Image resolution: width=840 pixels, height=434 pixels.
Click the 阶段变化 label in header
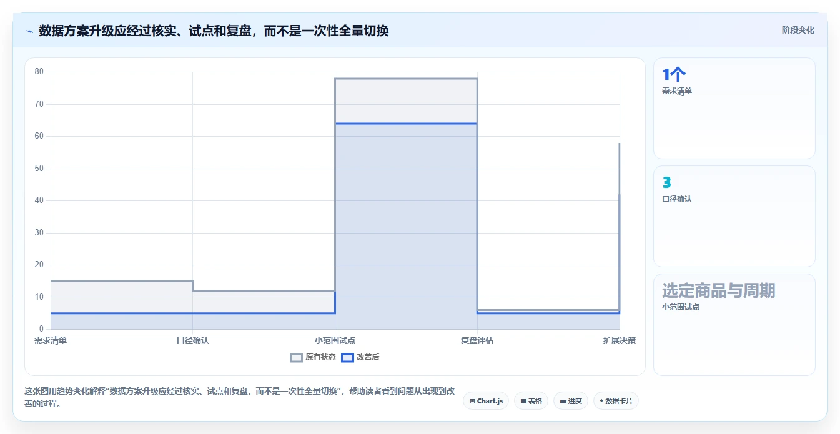[x=798, y=30]
